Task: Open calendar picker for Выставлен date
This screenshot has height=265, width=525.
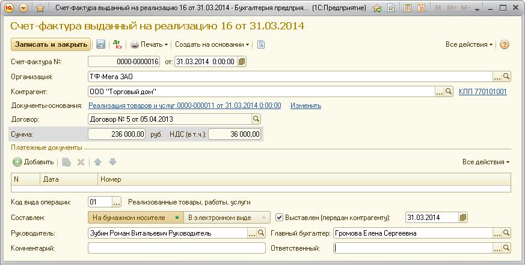Action: (462, 218)
